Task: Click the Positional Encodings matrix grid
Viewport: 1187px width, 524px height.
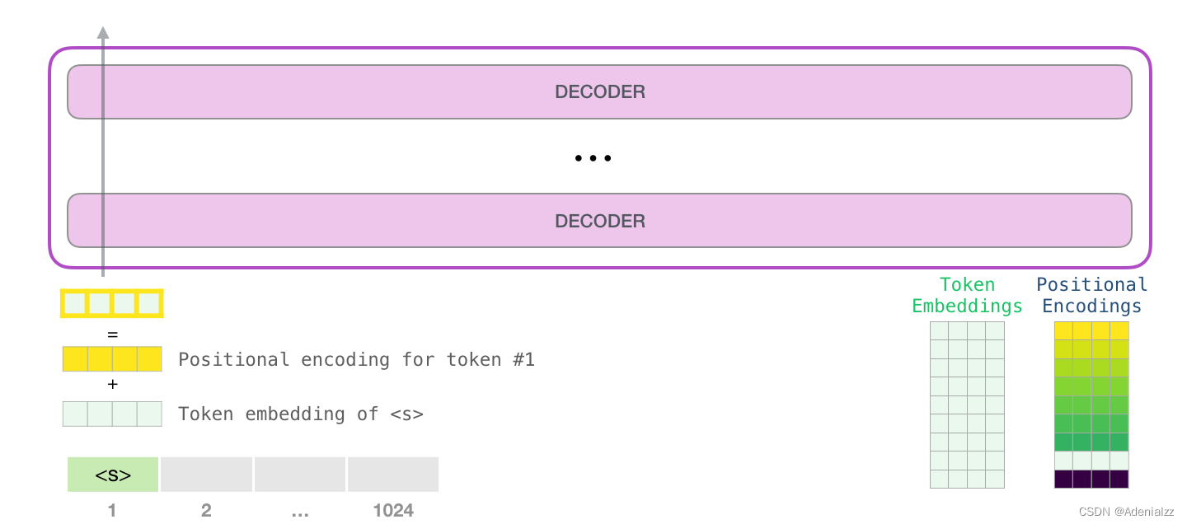Action: 1091,405
